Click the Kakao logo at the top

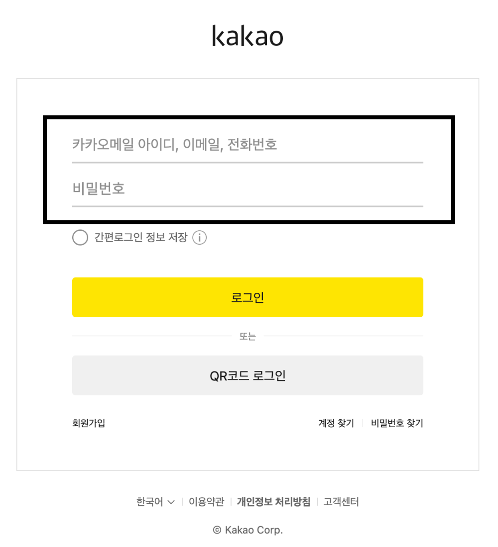[x=248, y=36]
